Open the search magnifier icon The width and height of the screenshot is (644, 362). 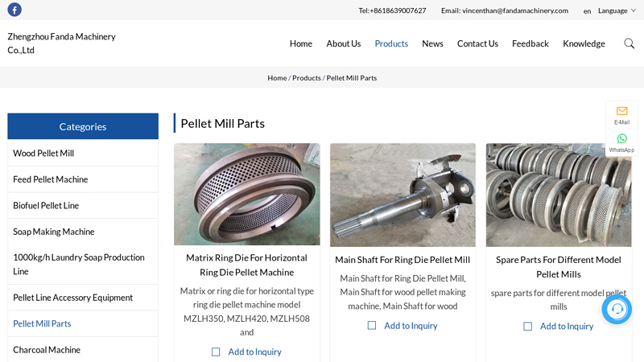[x=629, y=43]
